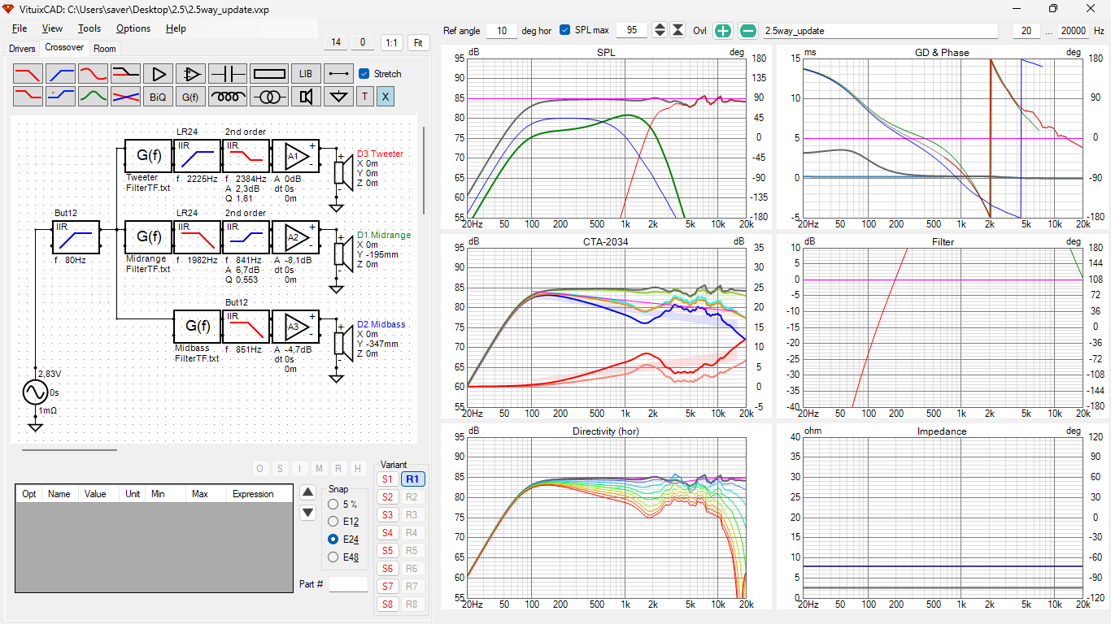Switch to variant S1

click(387, 479)
